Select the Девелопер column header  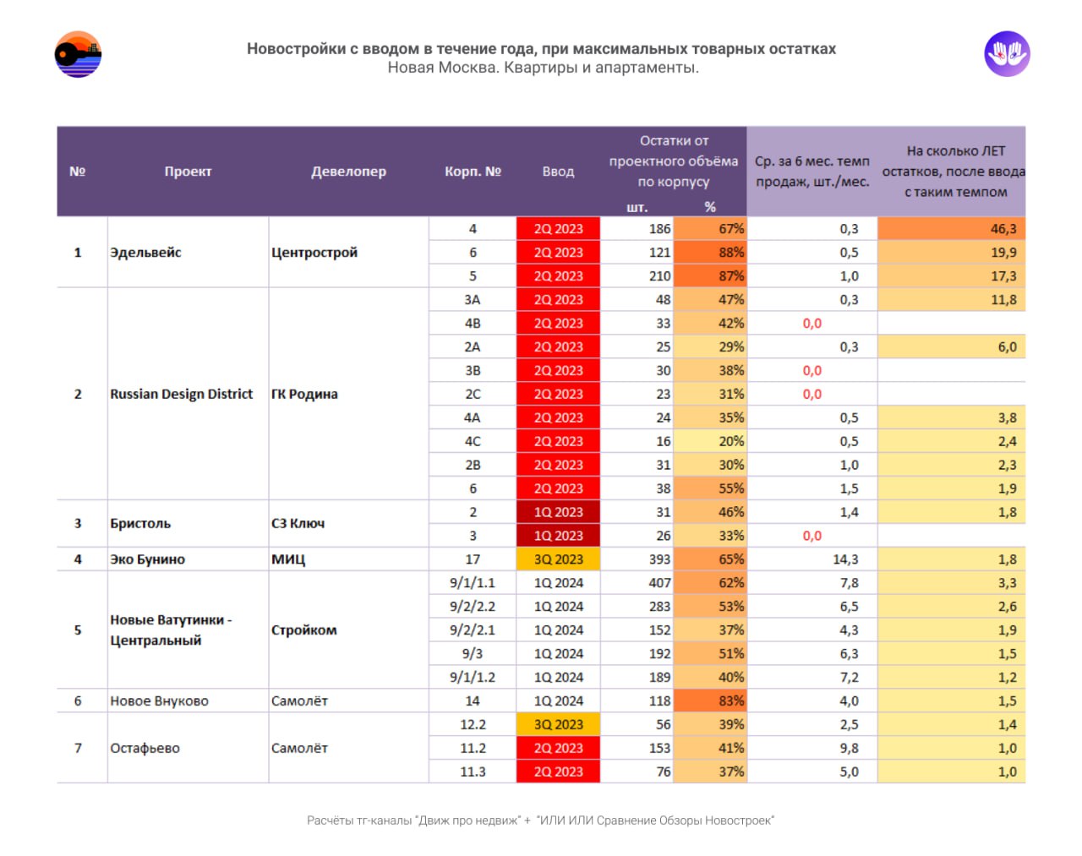click(x=348, y=172)
